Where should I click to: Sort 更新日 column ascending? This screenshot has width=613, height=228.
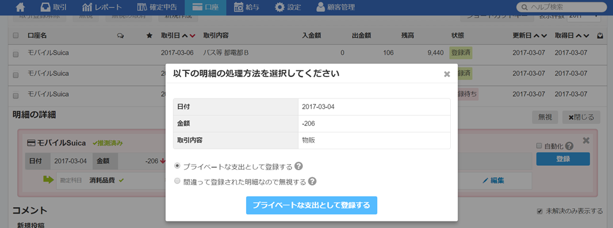(x=537, y=36)
